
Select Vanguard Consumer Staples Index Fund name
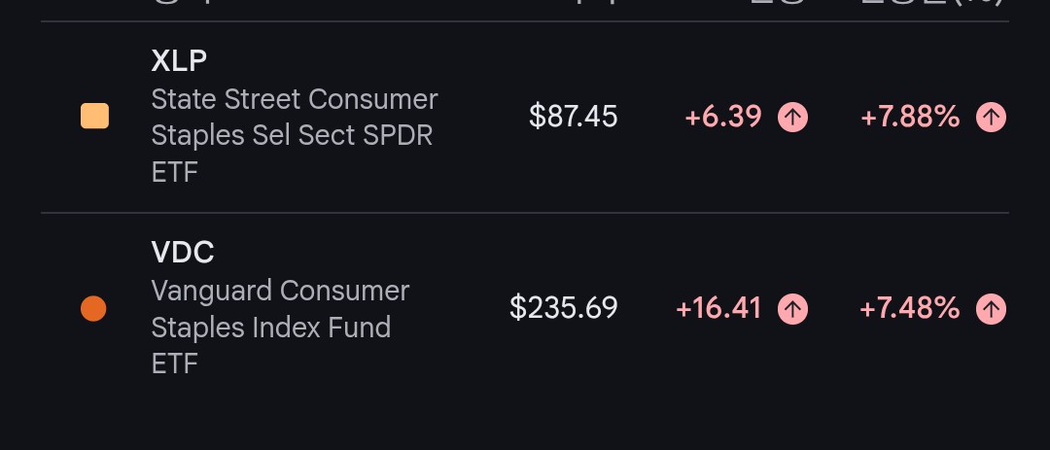pos(280,328)
